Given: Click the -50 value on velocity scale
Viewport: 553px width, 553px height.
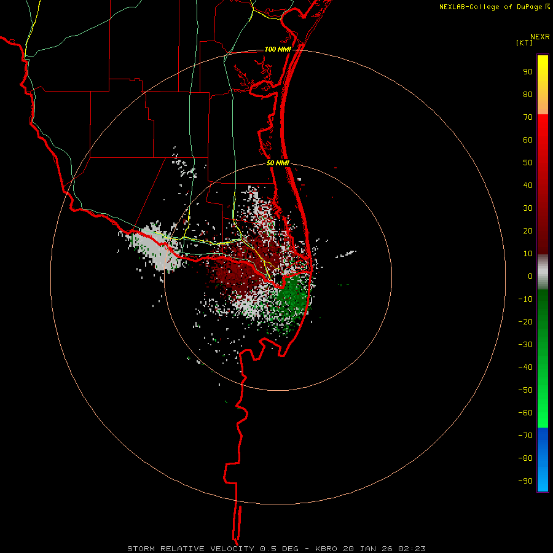Looking at the screenshot, I should click(525, 390).
